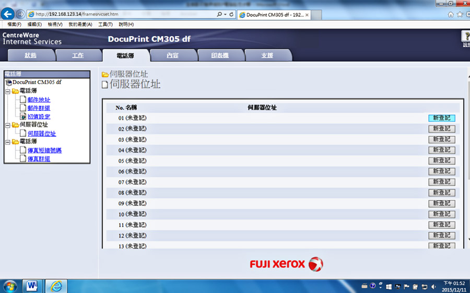Click Internet Explorer taskbar icon
This screenshot has height=293, width=470.
56,286
